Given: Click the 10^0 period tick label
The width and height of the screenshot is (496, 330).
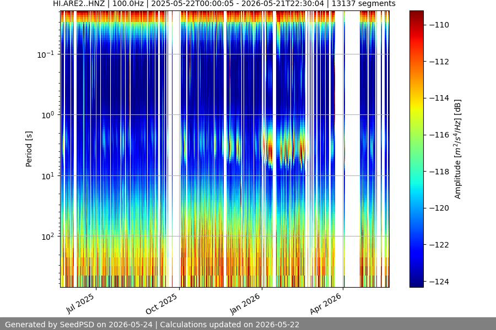Looking at the screenshot, I should pos(48,115).
